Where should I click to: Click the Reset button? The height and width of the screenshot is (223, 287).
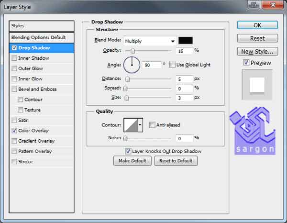(257, 38)
